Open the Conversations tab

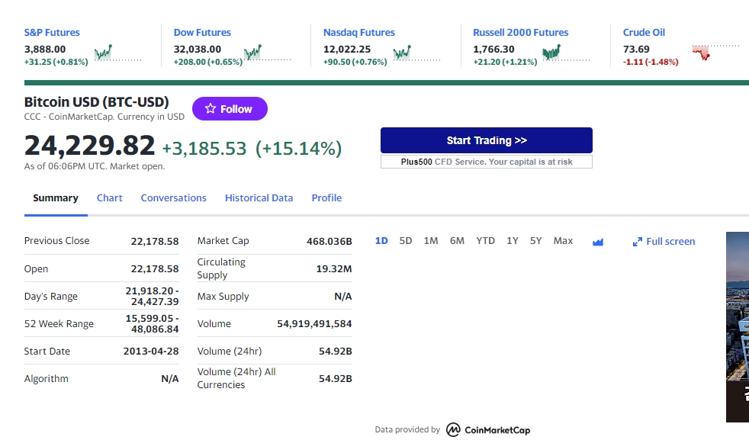173,198
